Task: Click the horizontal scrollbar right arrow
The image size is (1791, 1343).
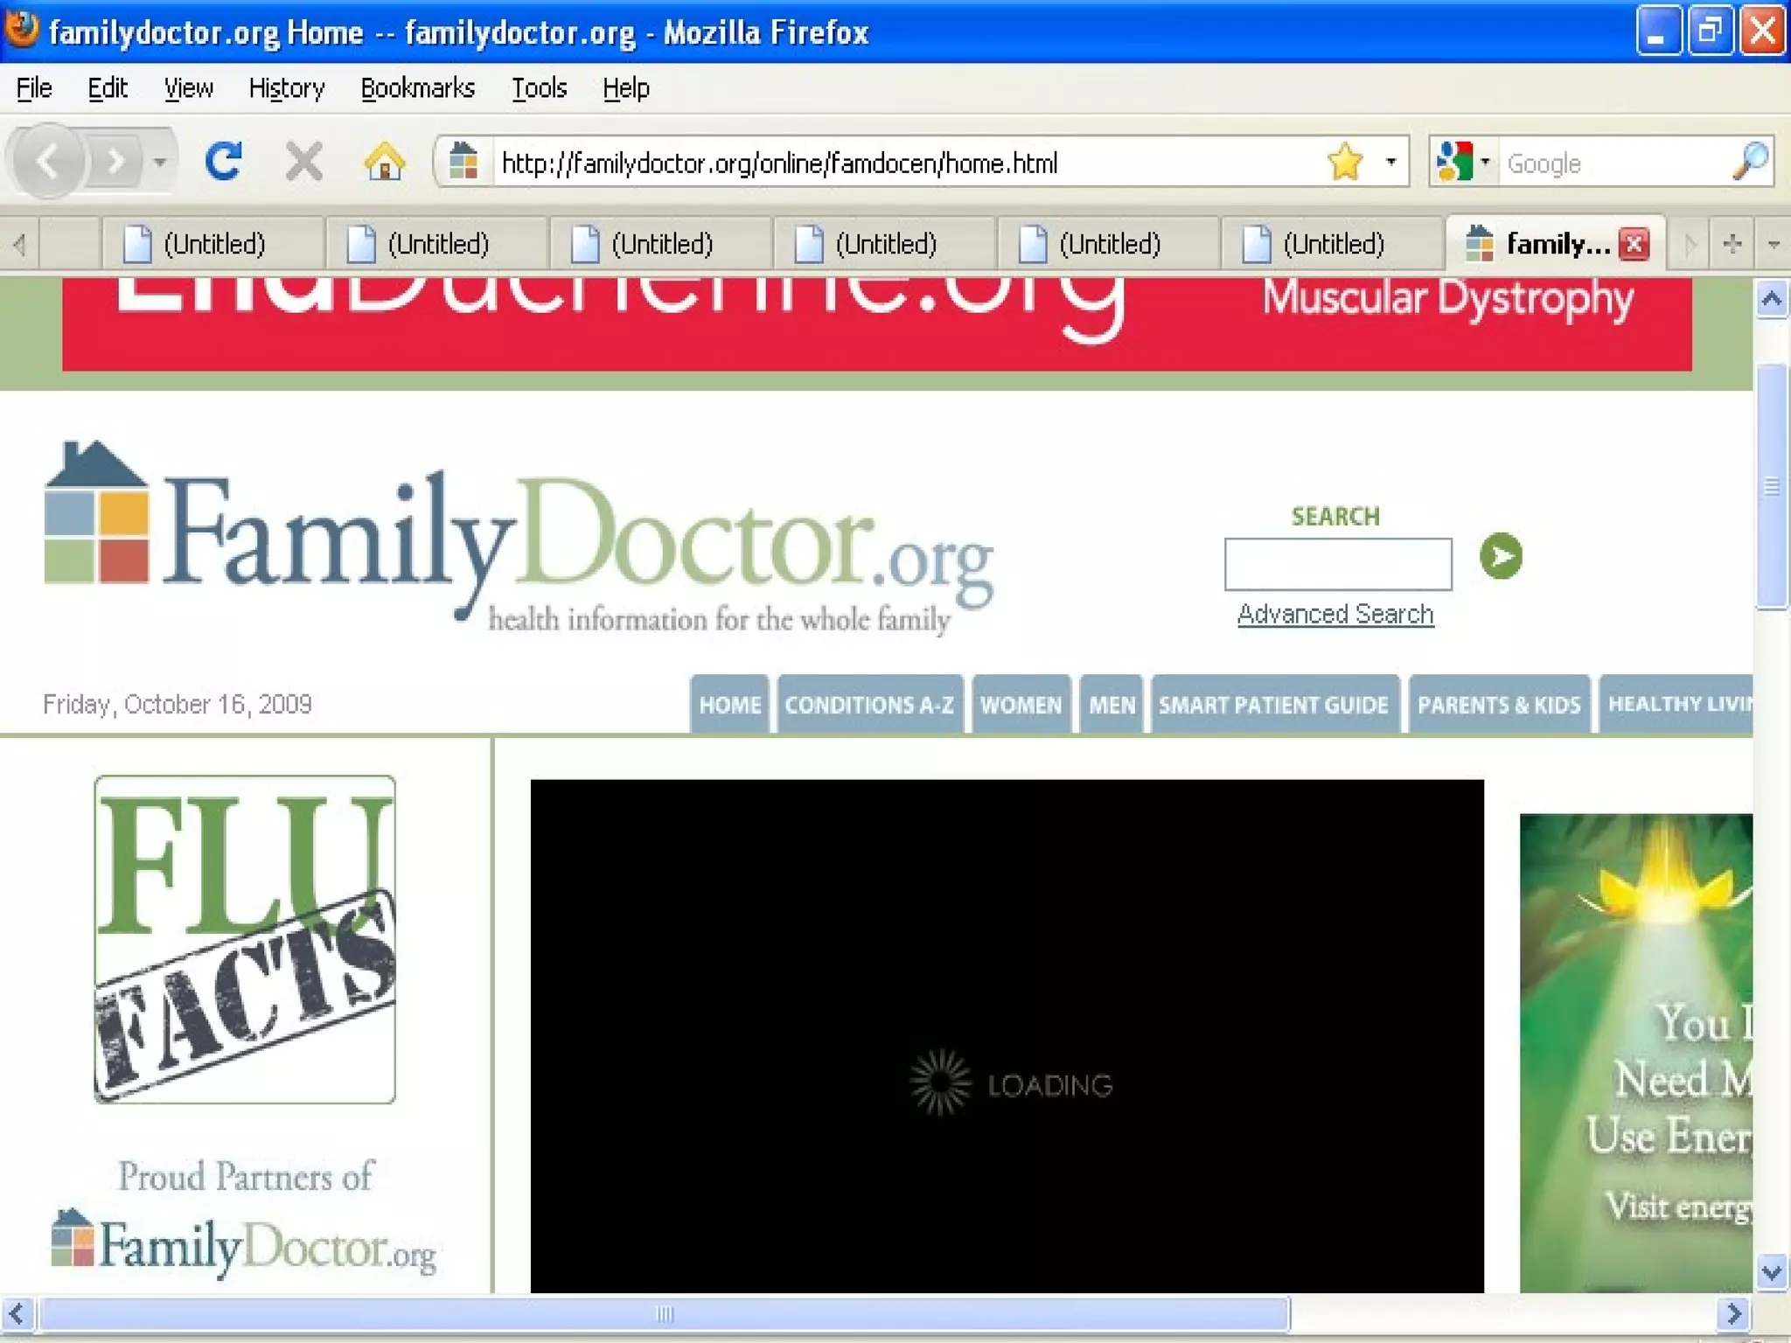Action: pyautogui.click(x=1733, y=1313)
